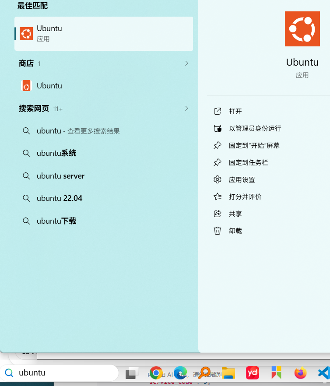This screenshot has width=330, height=386.
Task: Open the 搜索网页 category header
Action: click(x=34, y=109)
